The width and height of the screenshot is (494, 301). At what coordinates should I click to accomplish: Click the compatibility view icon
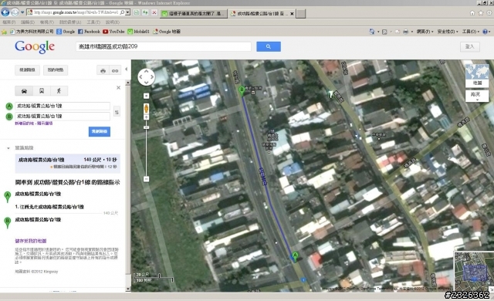click(x=137, y=12)
